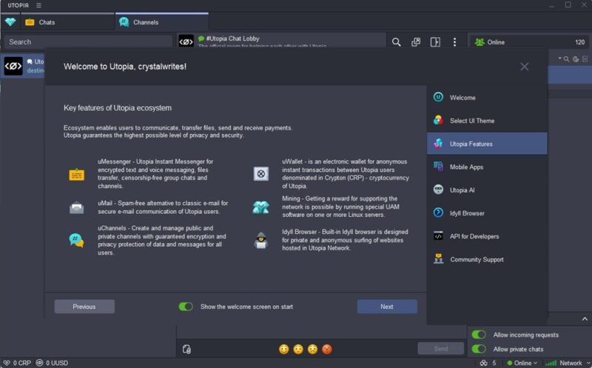The image size is (592, 368).
Task: Toggle Allow incoming requests switch
Action: [x=479, y=335]
